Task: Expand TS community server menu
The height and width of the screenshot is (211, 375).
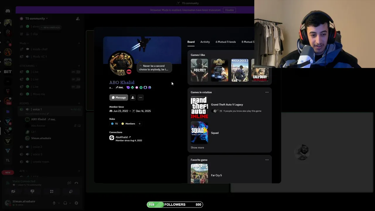Action: tap(36, 18)
